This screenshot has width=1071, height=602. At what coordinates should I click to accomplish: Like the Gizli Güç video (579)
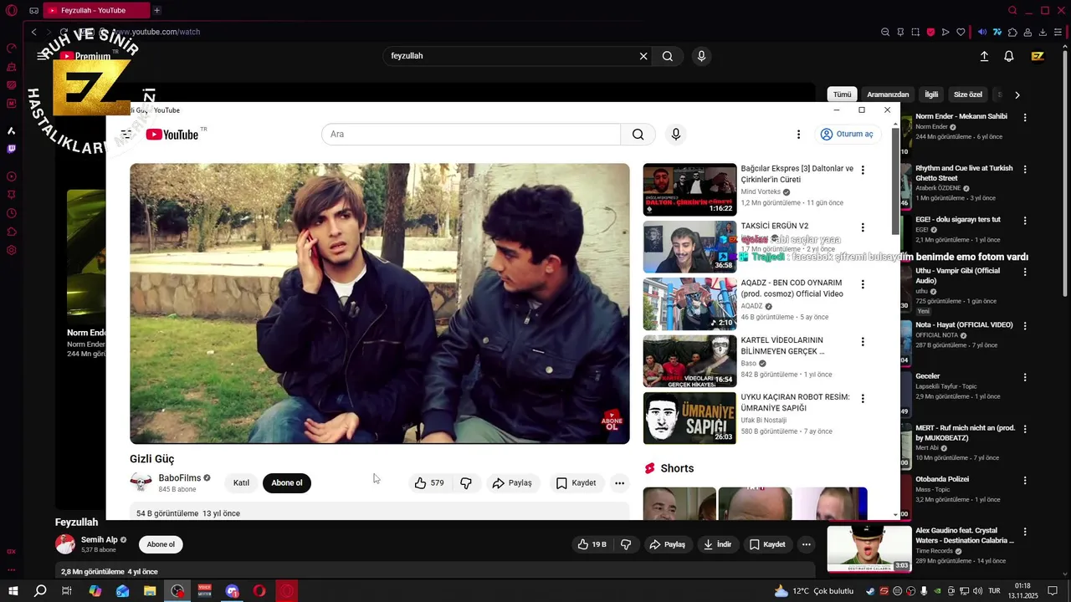[430, 483]
